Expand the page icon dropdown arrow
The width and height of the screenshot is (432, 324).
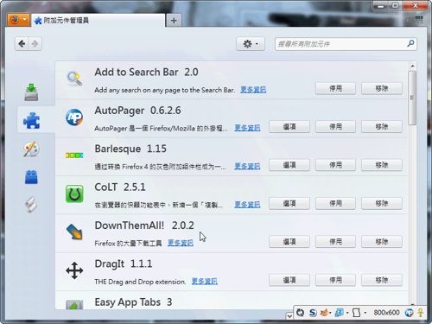365,313
